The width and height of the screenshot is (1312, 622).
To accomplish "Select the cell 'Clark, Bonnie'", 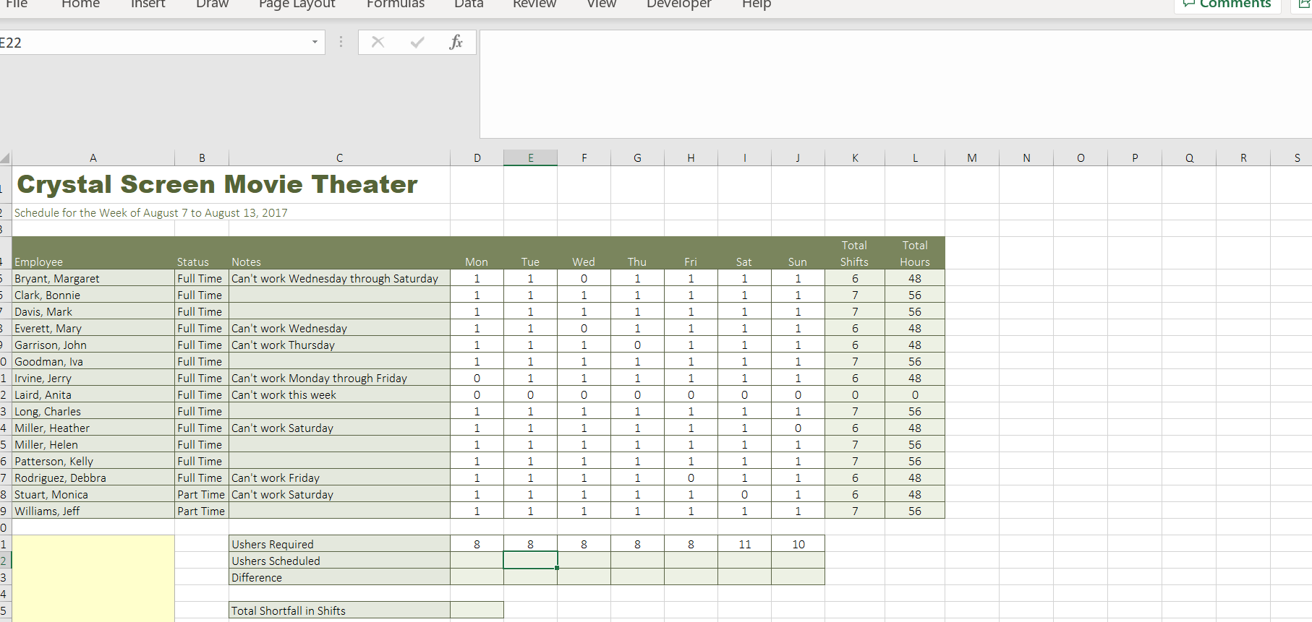I will [x=93, y=295].
